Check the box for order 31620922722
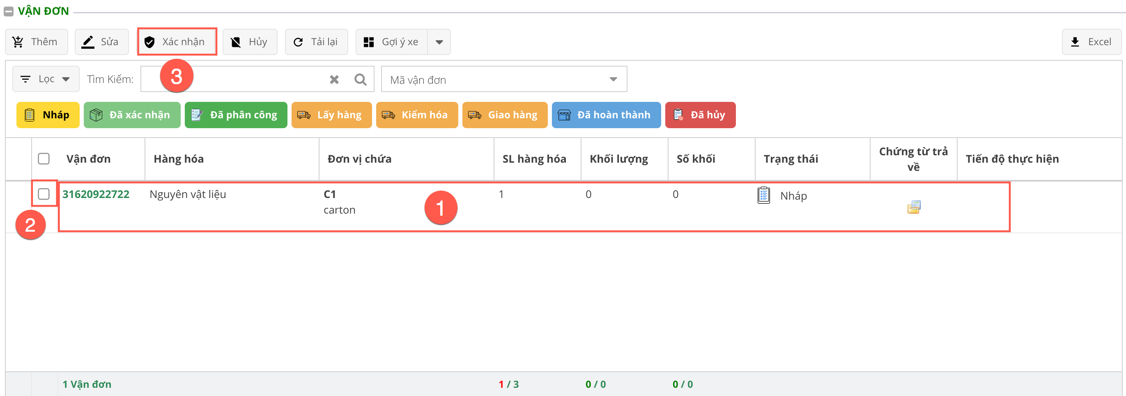 click(44, 193)
